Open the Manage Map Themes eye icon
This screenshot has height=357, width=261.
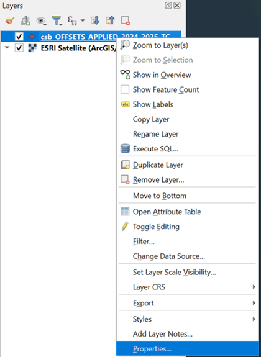(41, 21)
